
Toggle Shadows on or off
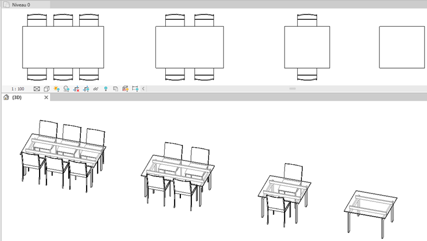click(x=66, y=89)
